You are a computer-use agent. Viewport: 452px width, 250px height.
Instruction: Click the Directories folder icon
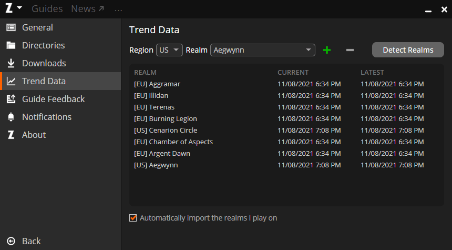tap(11, 45)
